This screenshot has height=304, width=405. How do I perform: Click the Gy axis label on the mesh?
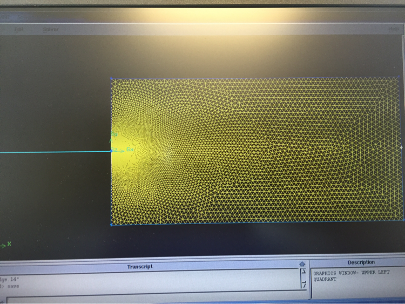coord(114,134)
